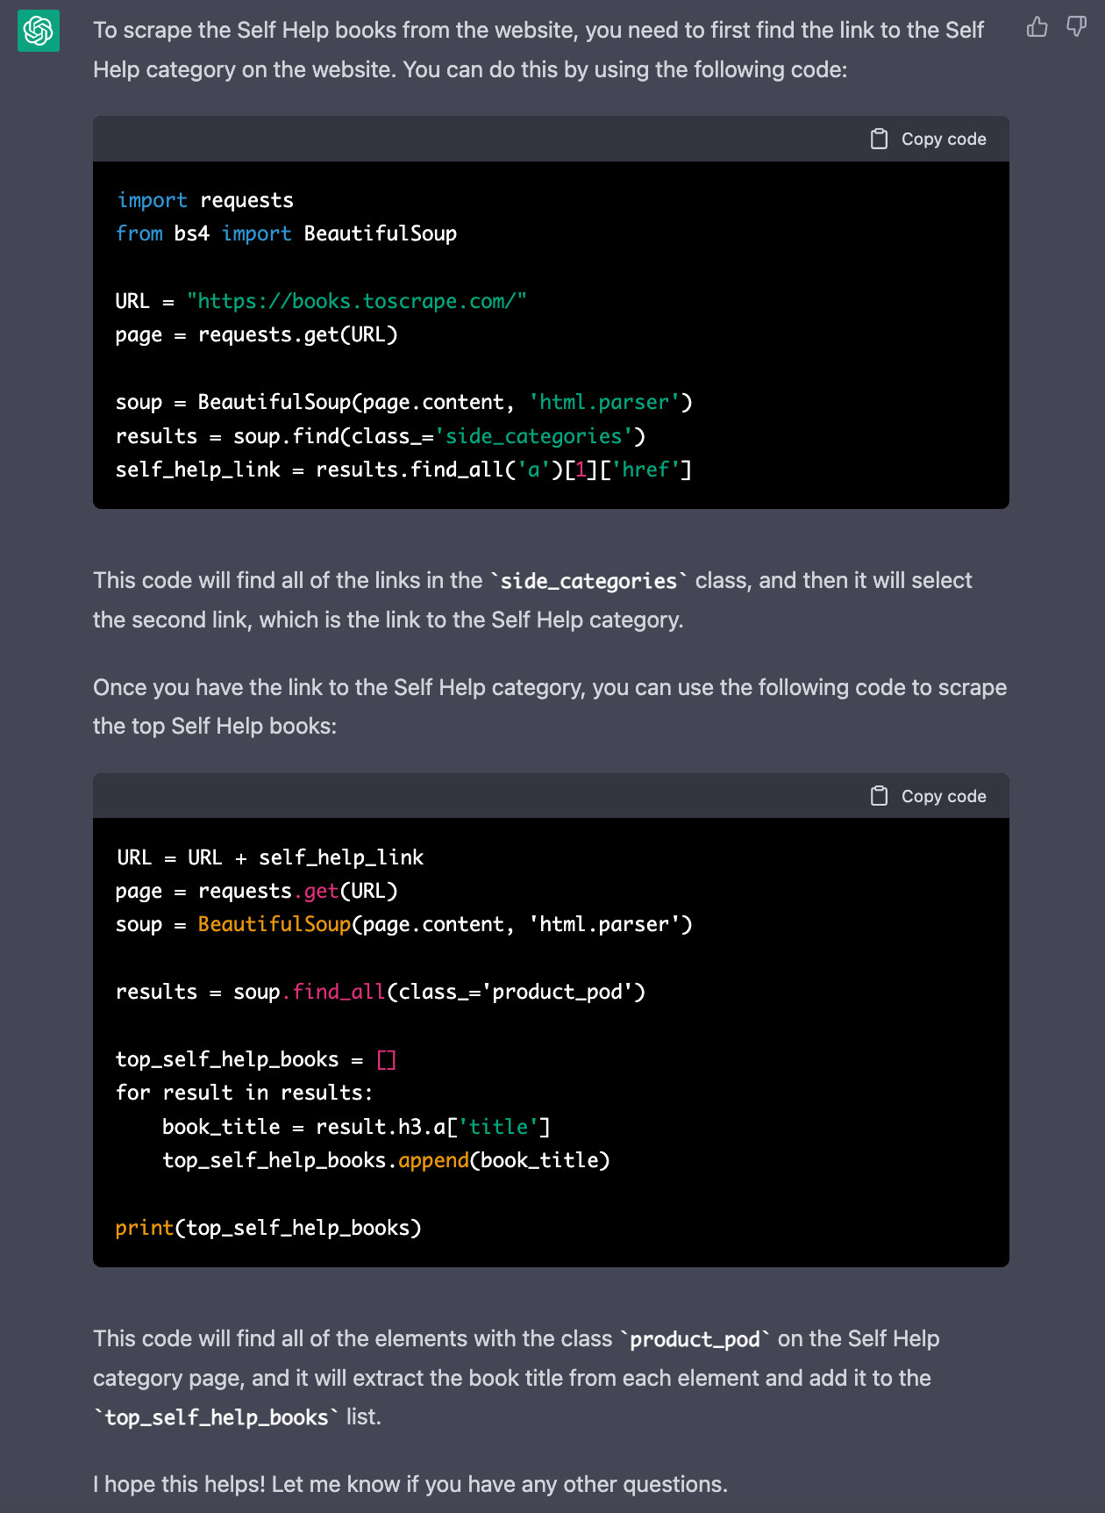Viewport: 1105px width, 1513px height.
Task: Click the self_help_link assignment line
Action: point(403,470)
